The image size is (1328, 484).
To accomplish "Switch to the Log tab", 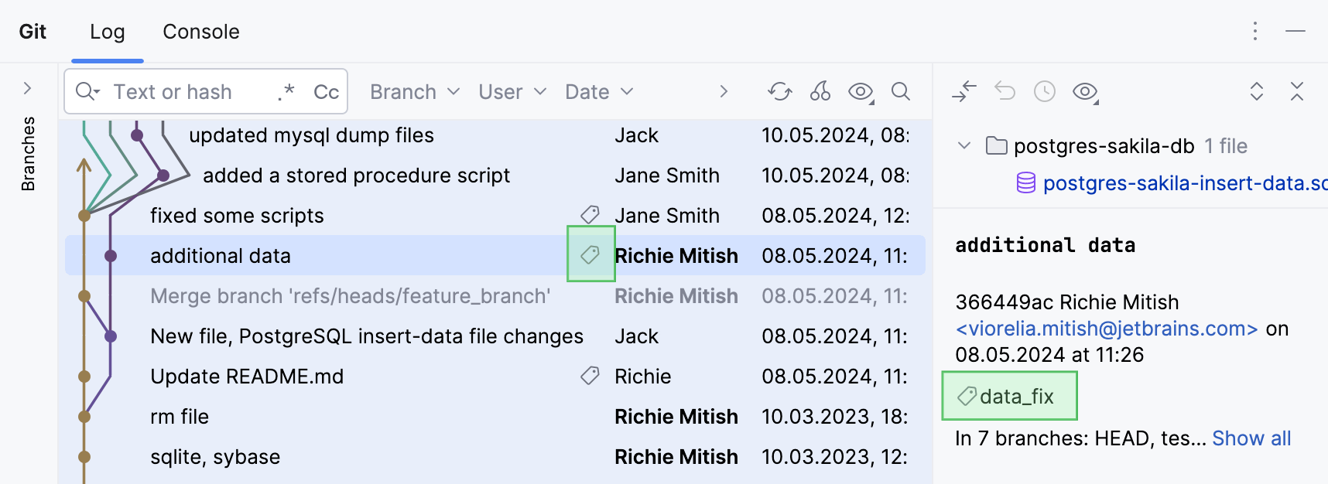I will [107, 32].
